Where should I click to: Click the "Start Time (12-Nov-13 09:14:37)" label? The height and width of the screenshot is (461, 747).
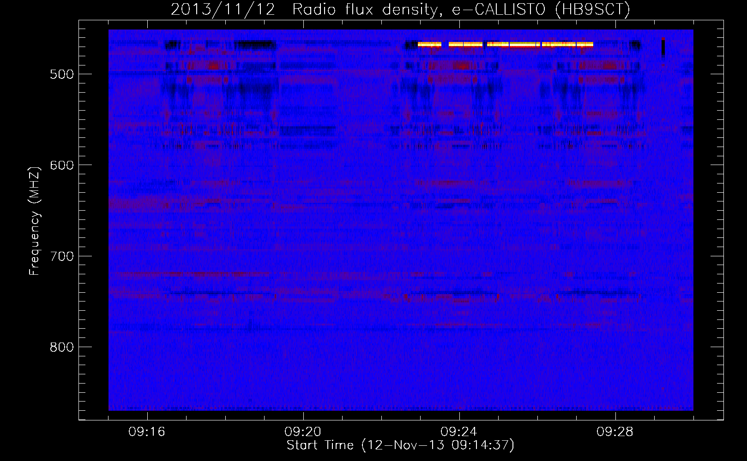click(400, 445)
